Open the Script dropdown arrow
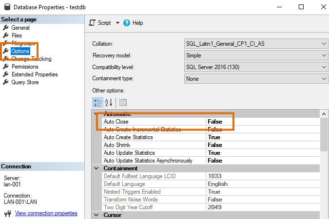The height and width of the screenshot is (219, 329). coord(117,23)
